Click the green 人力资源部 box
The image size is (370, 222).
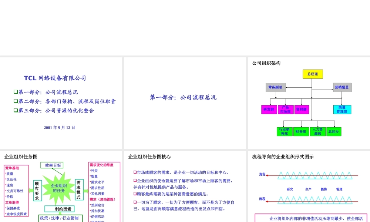point(317,132)
